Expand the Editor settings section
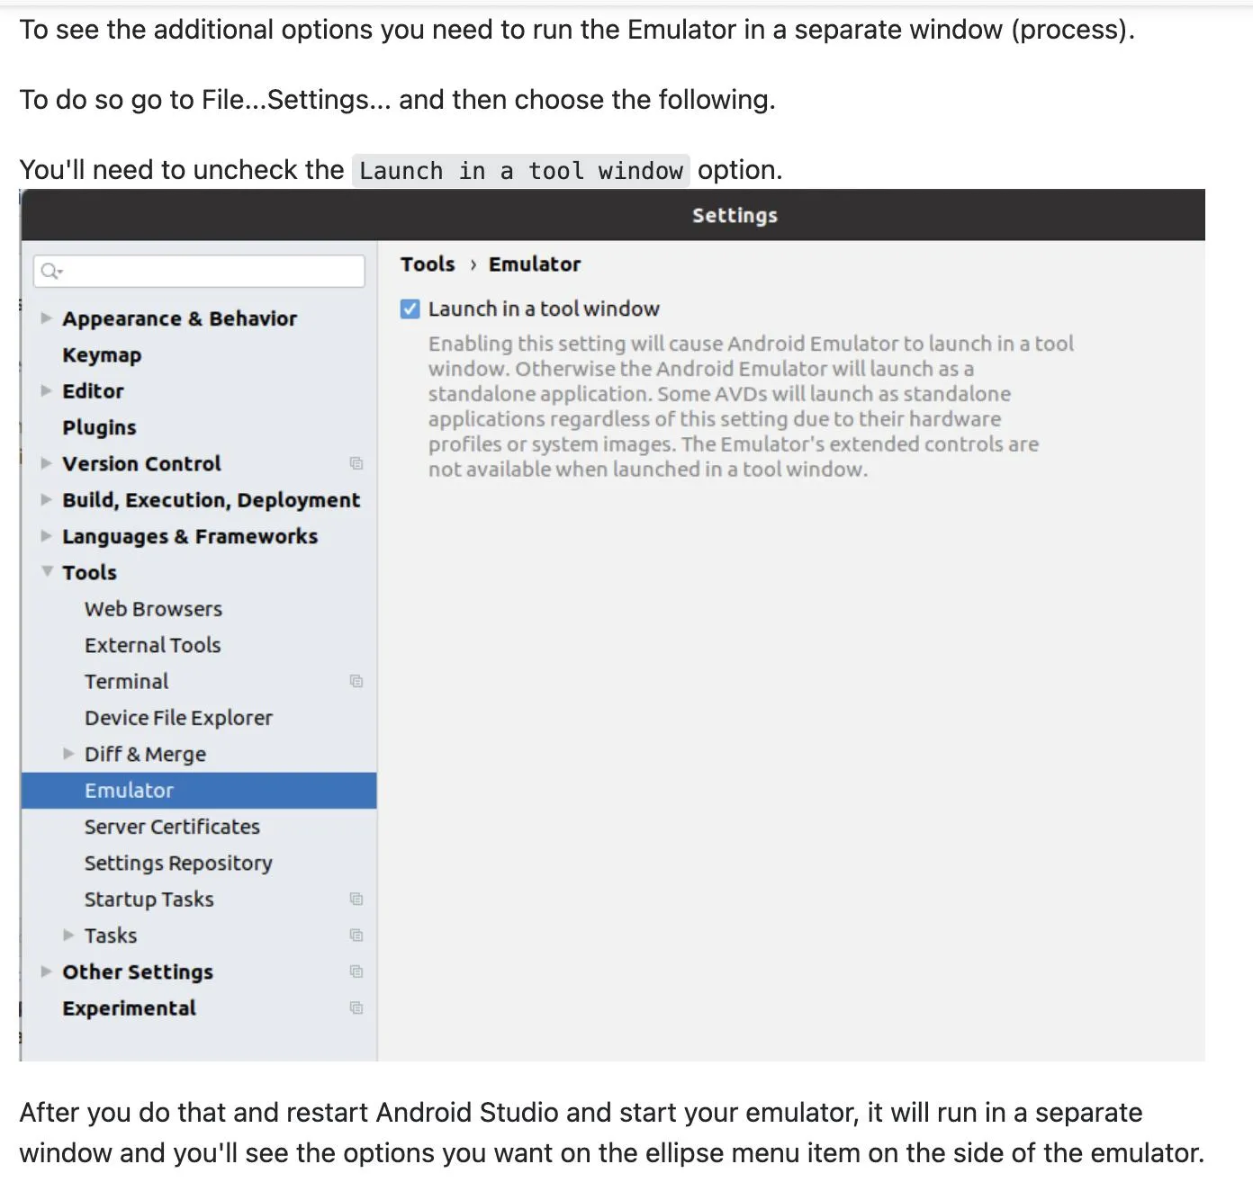Image resolution: width=1253 pixels, height=1191 pixels. click(46, 391)
